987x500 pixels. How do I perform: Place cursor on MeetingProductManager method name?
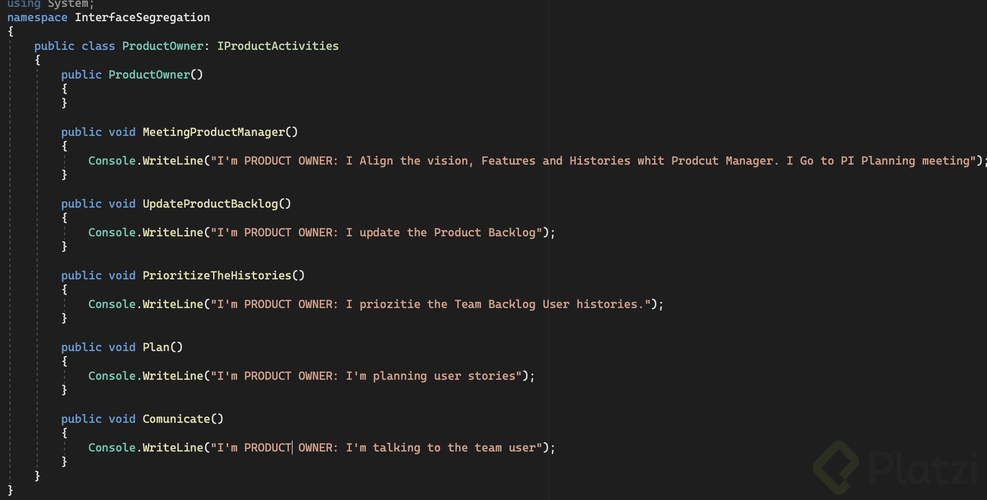[x=214, y=132]
